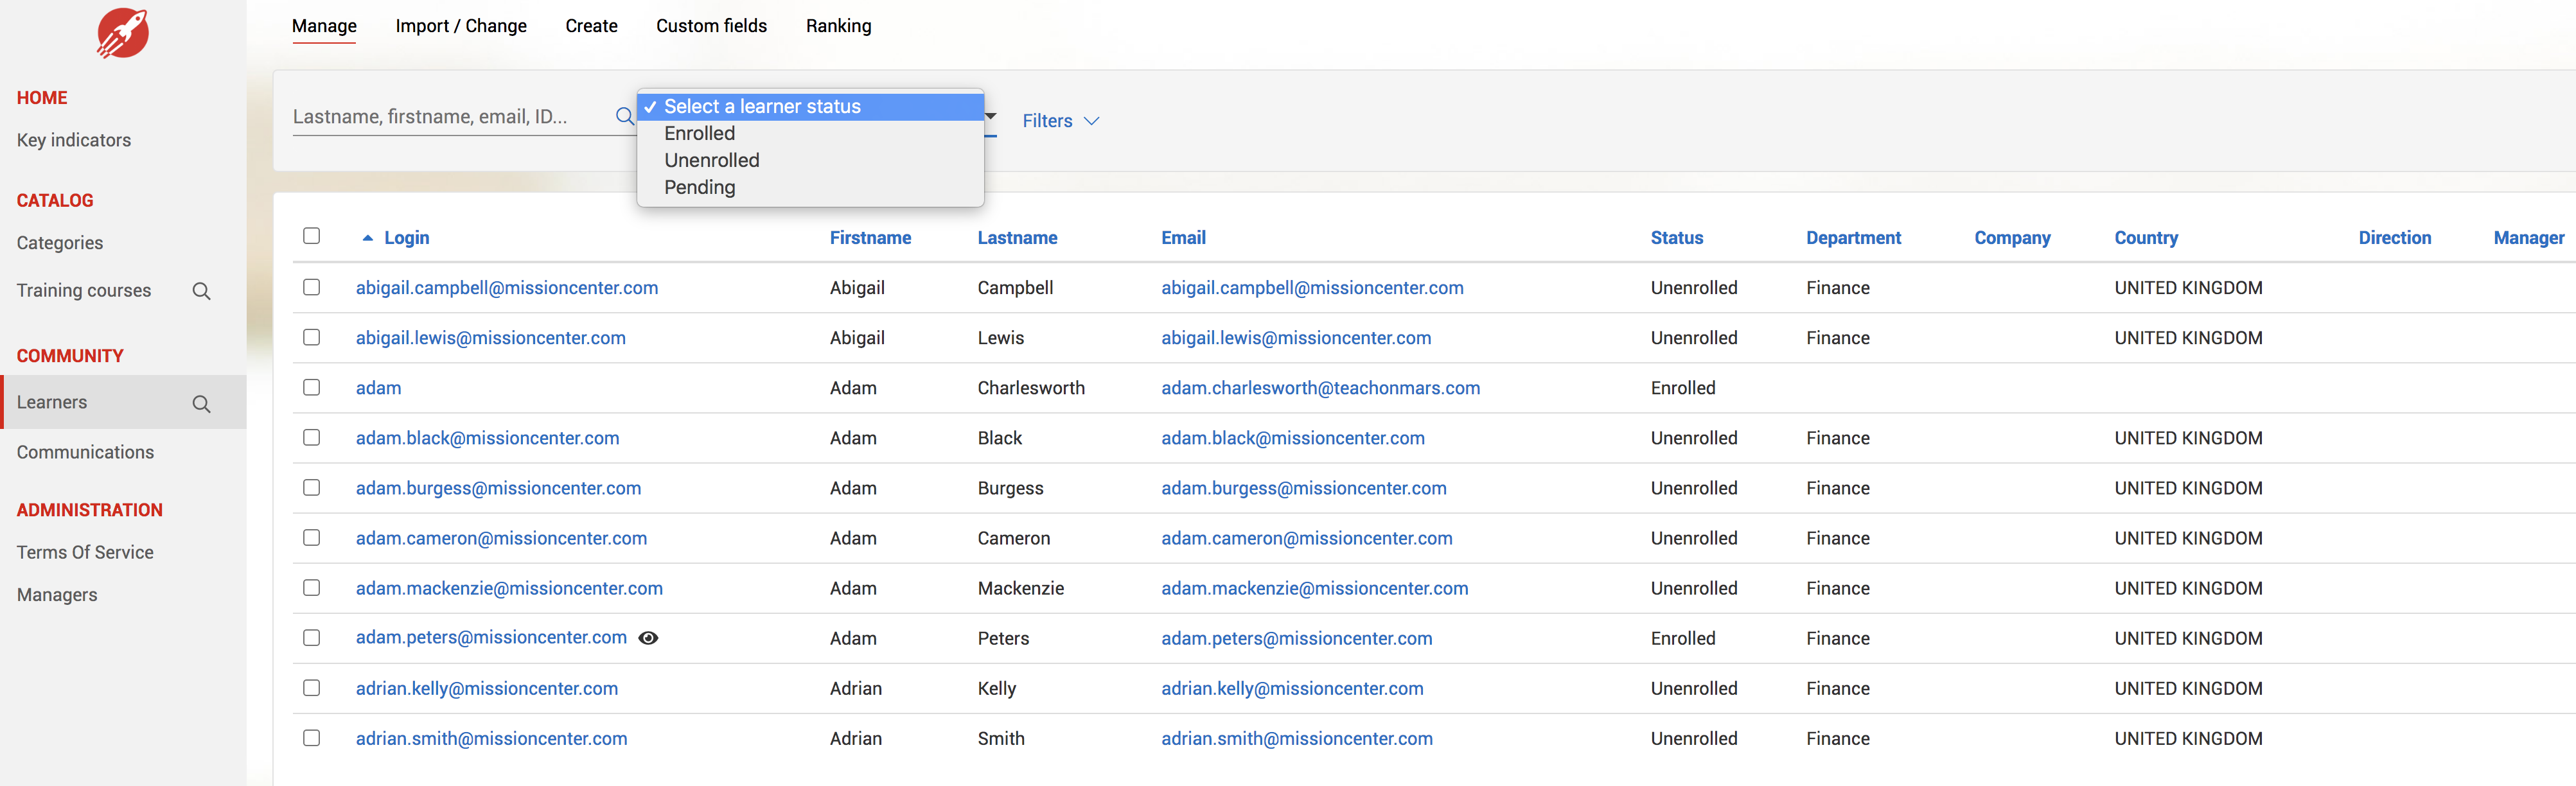The width and height of the screenshot is (2576, 786).
Task: Sort the table by Lastname column
Action: pos(1017,238)
